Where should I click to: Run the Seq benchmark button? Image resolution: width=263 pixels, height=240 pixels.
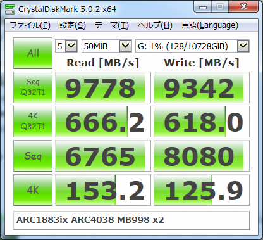tap(33, 156)
